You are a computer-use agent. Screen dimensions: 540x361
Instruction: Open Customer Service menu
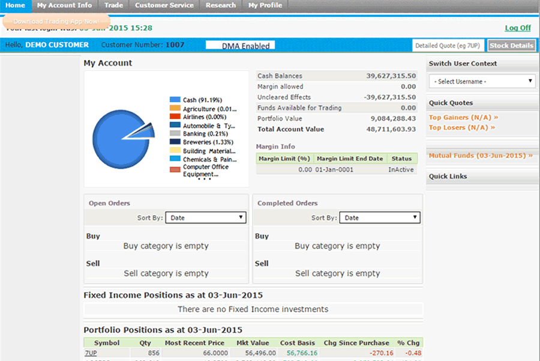coord(164,5)
